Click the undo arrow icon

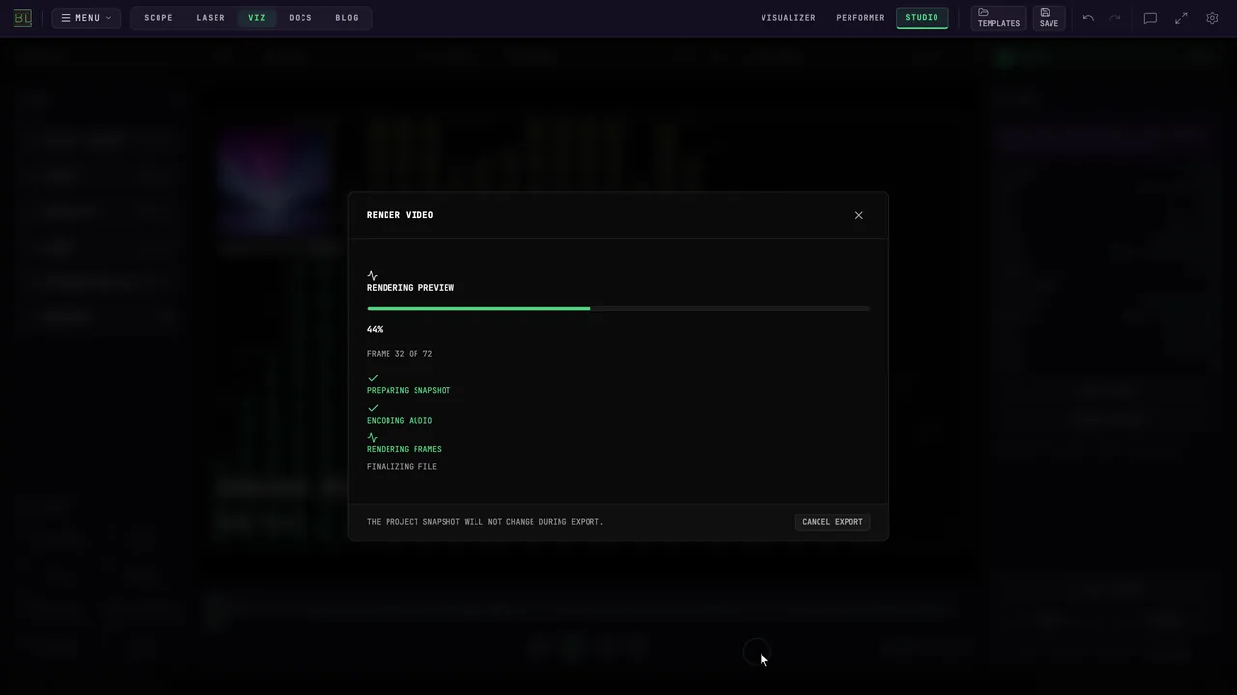(1088, 18)
